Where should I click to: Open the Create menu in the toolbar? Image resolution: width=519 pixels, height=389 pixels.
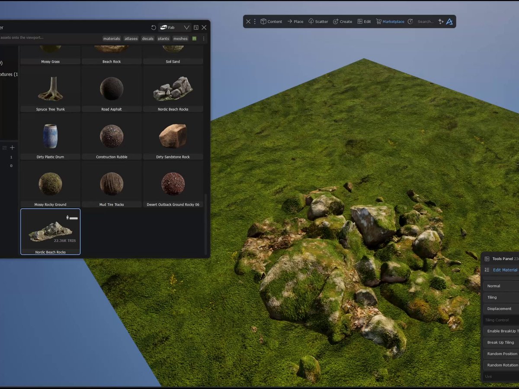pos(343,22)
